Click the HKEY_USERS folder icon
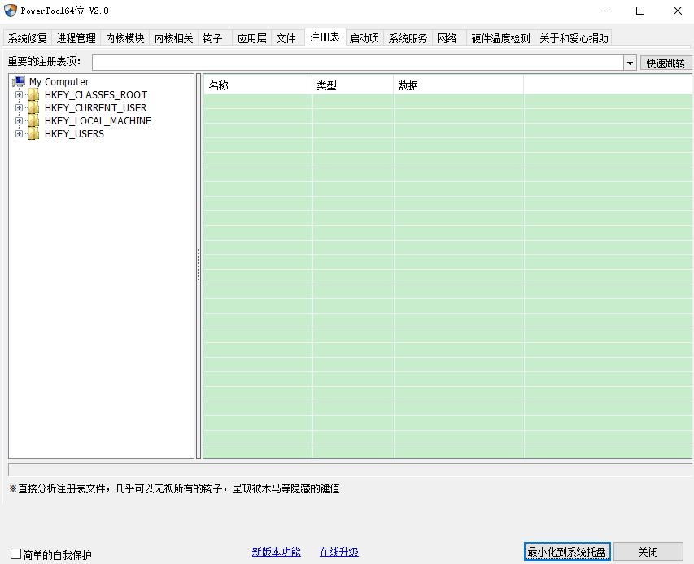Viewport: 694px width, 564px height. (33, 133)
